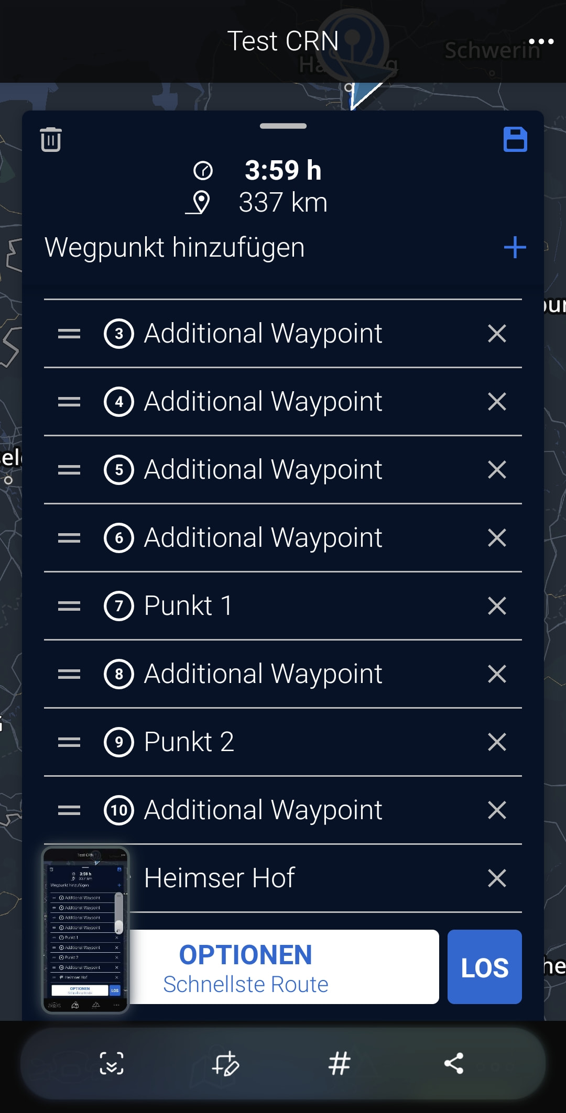Select the Punkt 2 waypoint entry

point(283,742)
